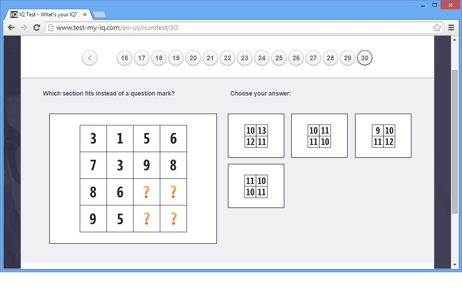This screenshot has width=462, height=296.
Task: Jump to question 23
Action: 245,58
